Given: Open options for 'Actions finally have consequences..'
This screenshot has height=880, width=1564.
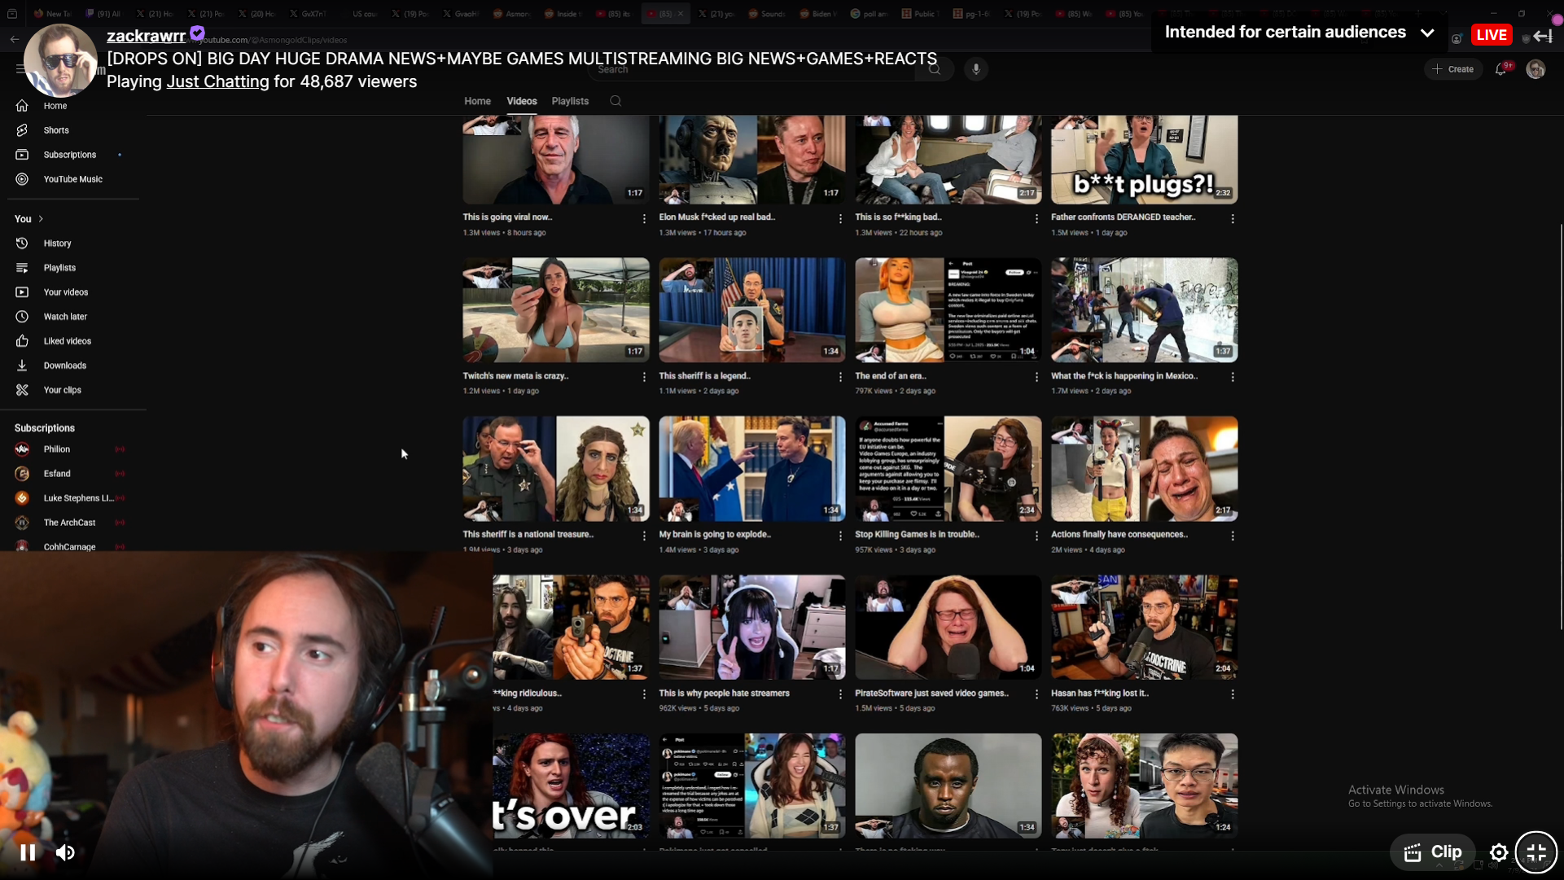Looking at the screenshot, I should click(1233, 536).
